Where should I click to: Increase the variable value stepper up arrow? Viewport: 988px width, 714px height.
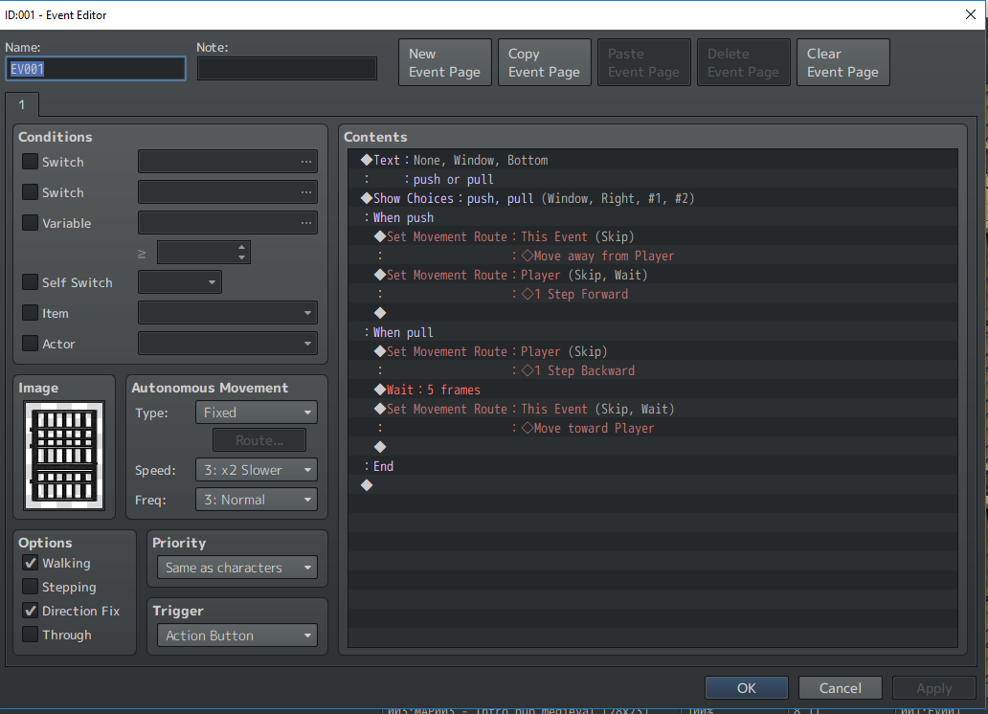tap(241, 248)
